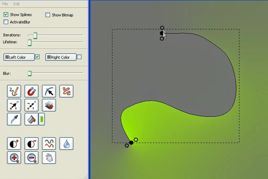Click the hollow tangent handle below top anchor
The image size is (268, 179).
pos(162,39)
